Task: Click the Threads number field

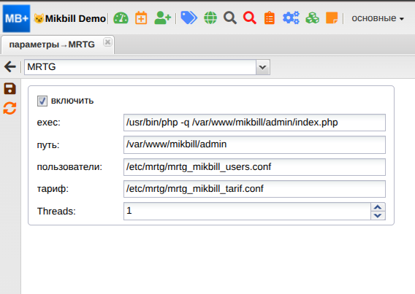Action: tap(247, 211)
